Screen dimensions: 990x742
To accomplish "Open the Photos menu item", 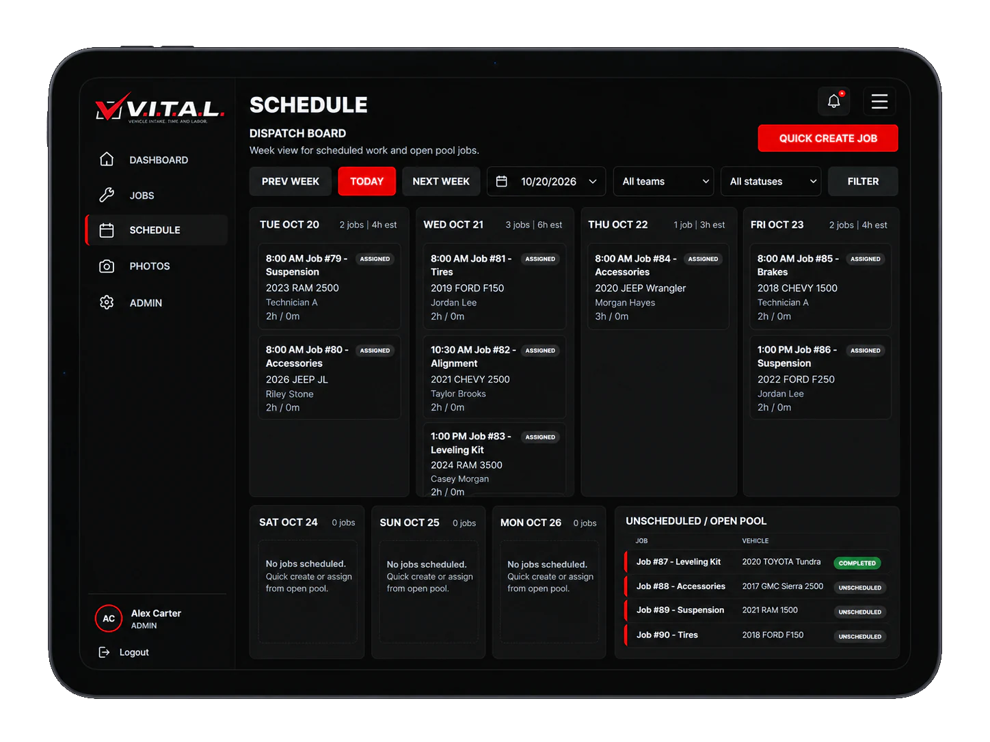I will tap(158, 266).
